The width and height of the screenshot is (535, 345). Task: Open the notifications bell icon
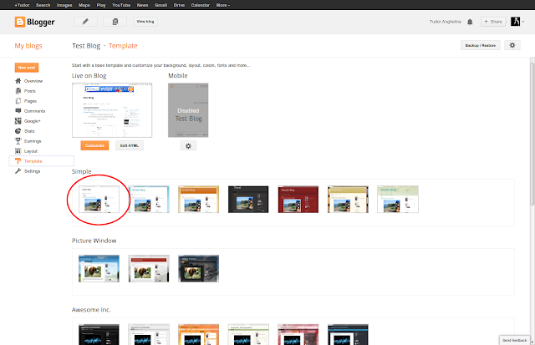pos(470,22)
